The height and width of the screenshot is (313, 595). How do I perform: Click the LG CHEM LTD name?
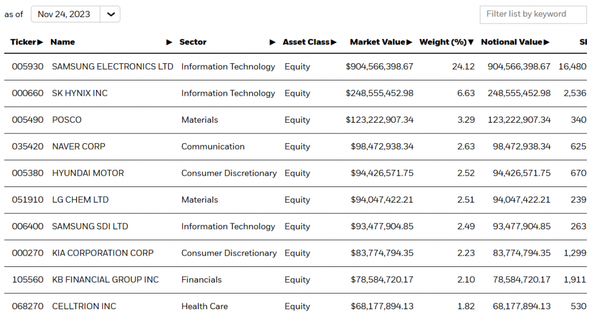(80, 200)
